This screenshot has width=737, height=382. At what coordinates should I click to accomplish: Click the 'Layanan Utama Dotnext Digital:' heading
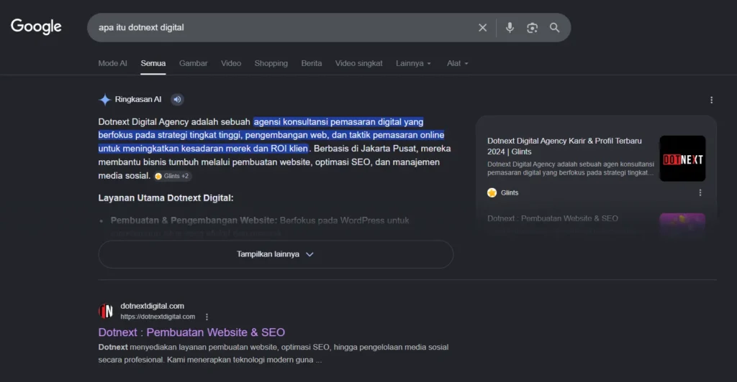tap(166, 197)
